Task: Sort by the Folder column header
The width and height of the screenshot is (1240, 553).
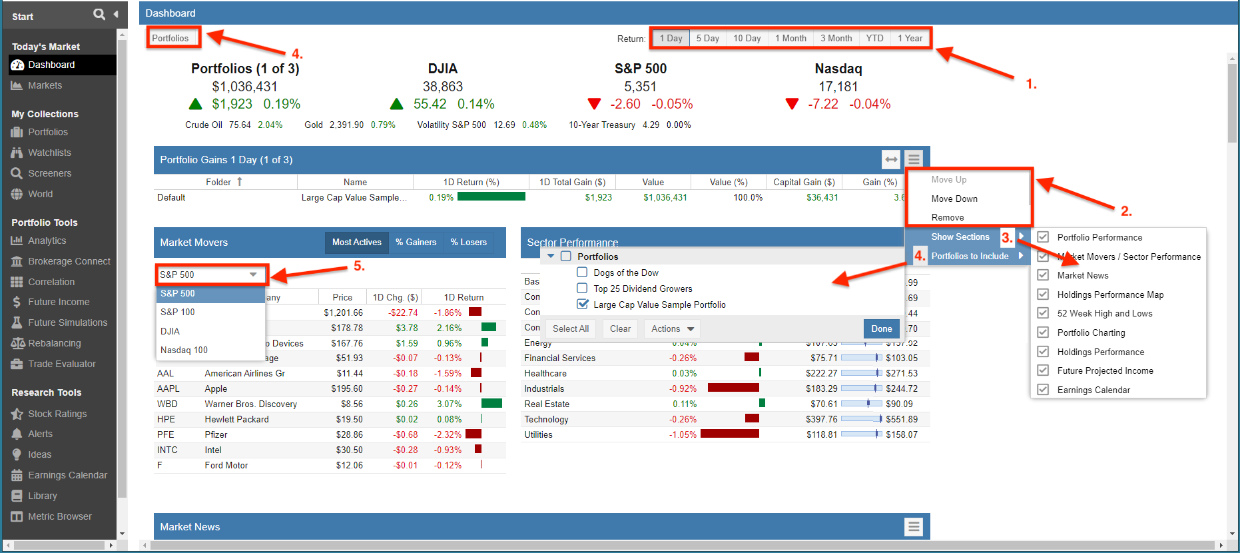Action: (225, 182)
